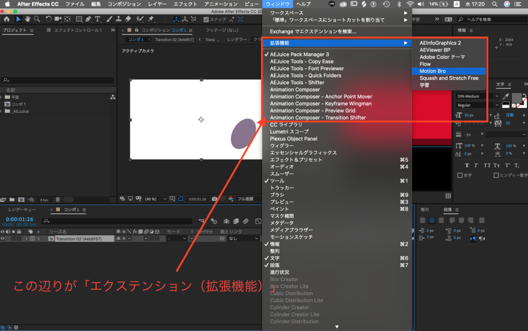
Task: Select the Clone Stamp tool
Action: tap(119, 19)
